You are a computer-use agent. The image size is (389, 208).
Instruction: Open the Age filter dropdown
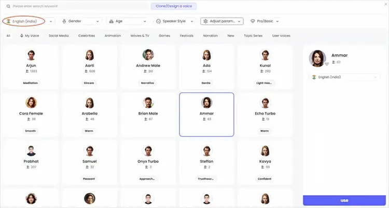[128, 21]
